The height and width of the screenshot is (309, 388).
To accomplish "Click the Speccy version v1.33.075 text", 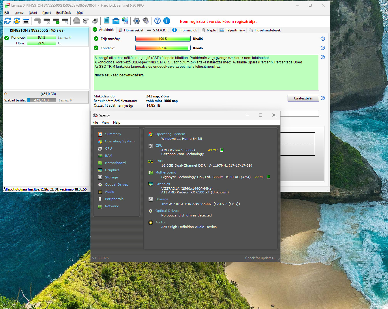I will click(101, 258).
